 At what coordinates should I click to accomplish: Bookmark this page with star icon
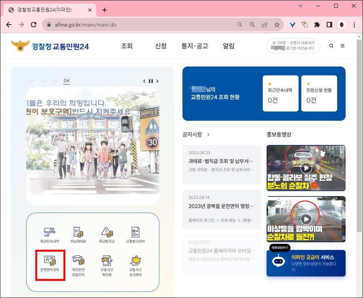tap(277, 25)
